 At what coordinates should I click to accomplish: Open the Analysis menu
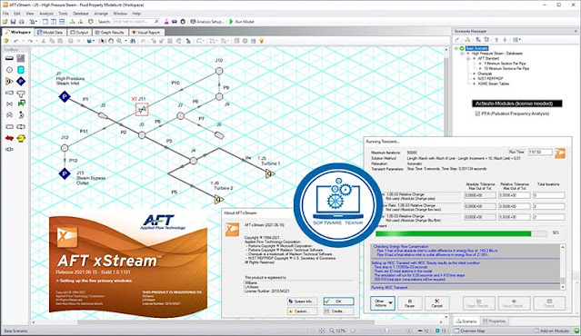[x=46, y=14]
